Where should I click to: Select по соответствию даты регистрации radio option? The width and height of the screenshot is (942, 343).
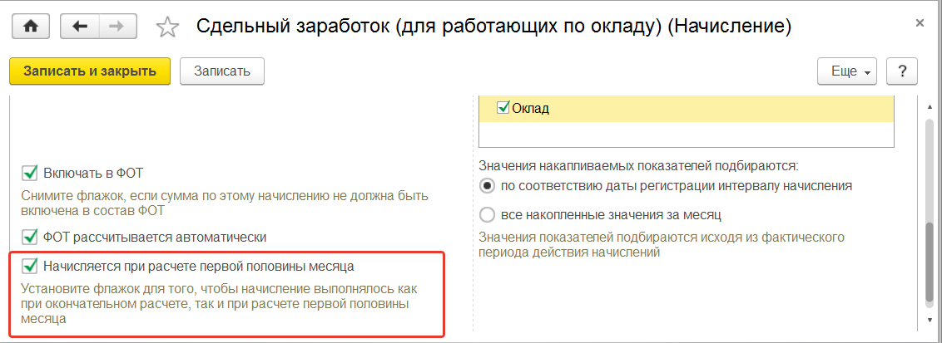point(488,186)
